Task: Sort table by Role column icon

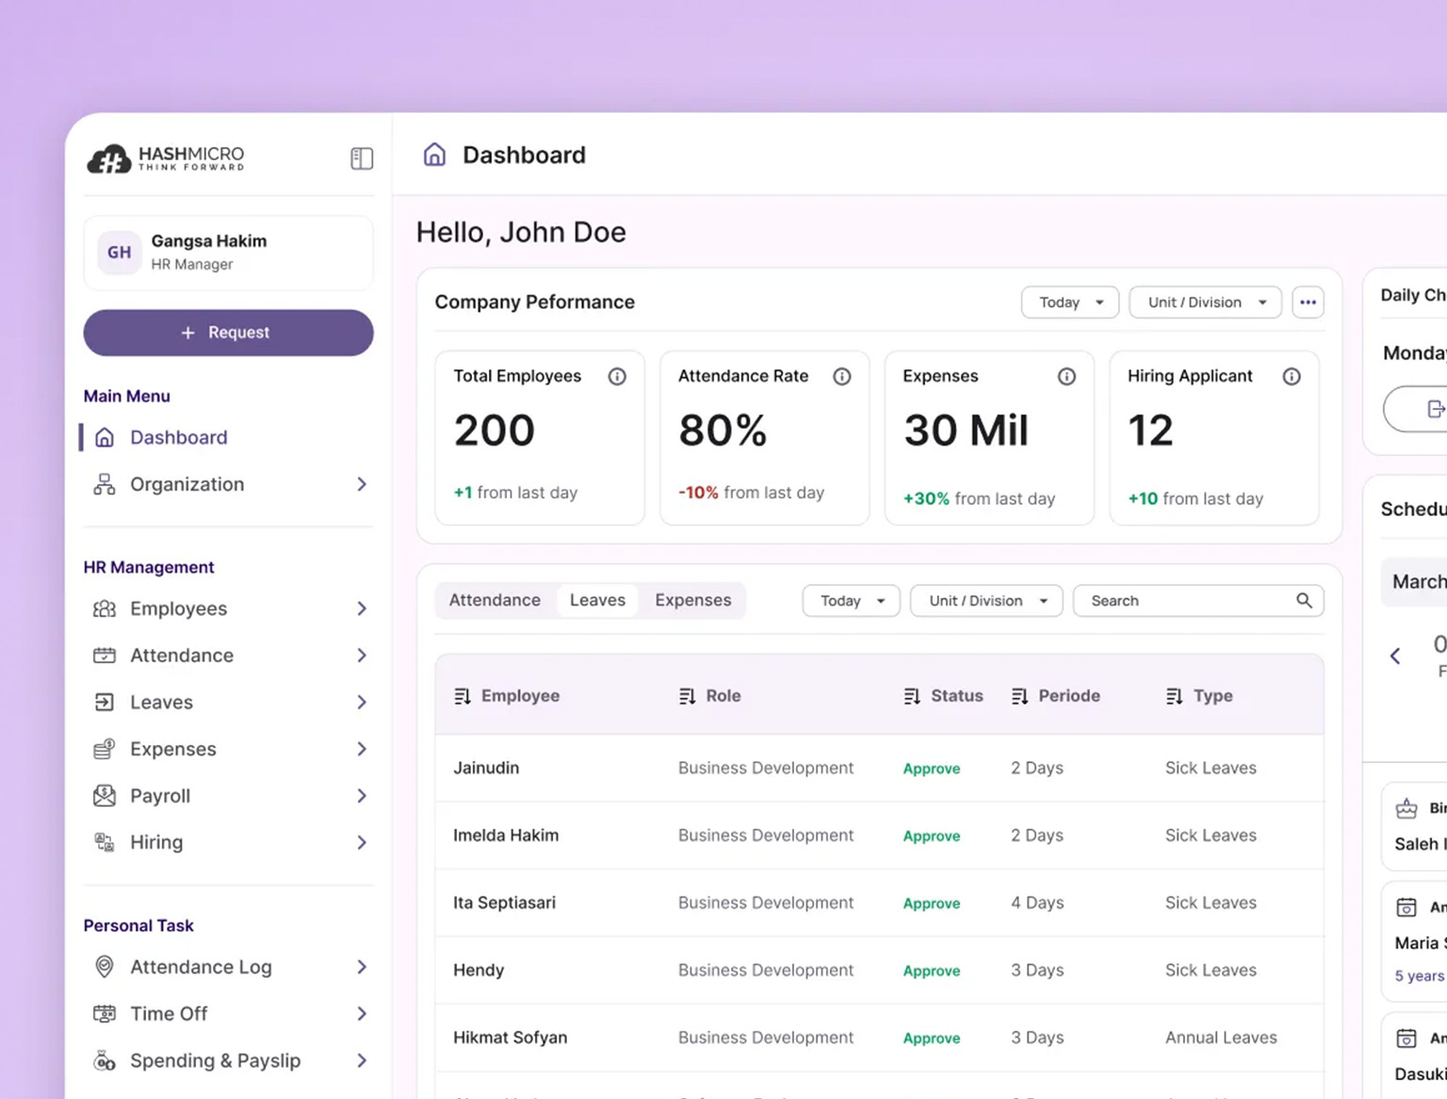Action: point(687,696)
